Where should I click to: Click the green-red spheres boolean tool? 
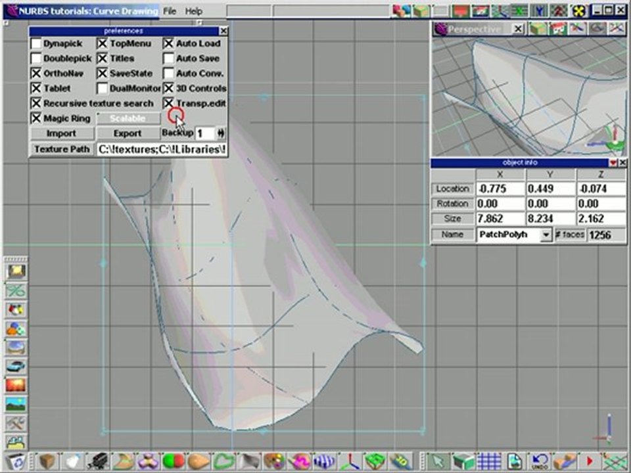(174, 461)
